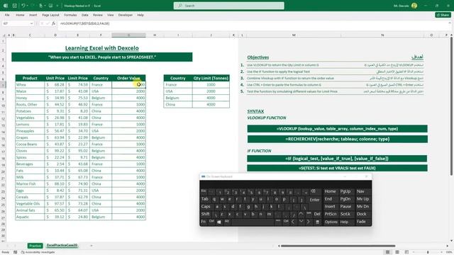Open the Data ribbon tab

[85, 15]
